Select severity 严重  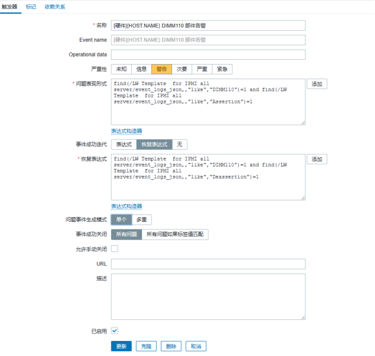(x=202, y=69)
